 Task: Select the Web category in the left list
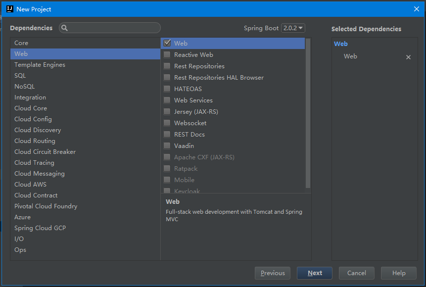(x=85, y=54)
